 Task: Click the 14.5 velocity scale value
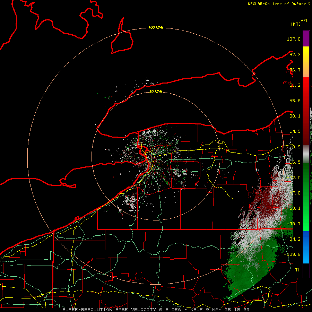(295, 131)
